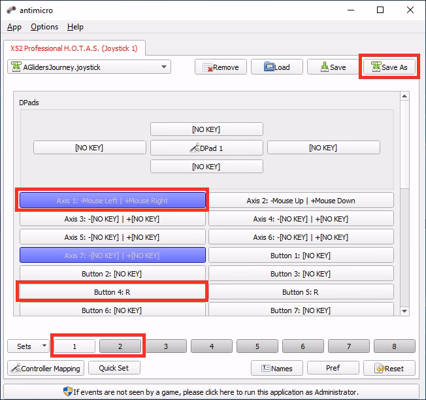426x400 pixels.
Task: Select X52 Professional H.O.T.A.S. joystick tab
Action: (74, 48)
